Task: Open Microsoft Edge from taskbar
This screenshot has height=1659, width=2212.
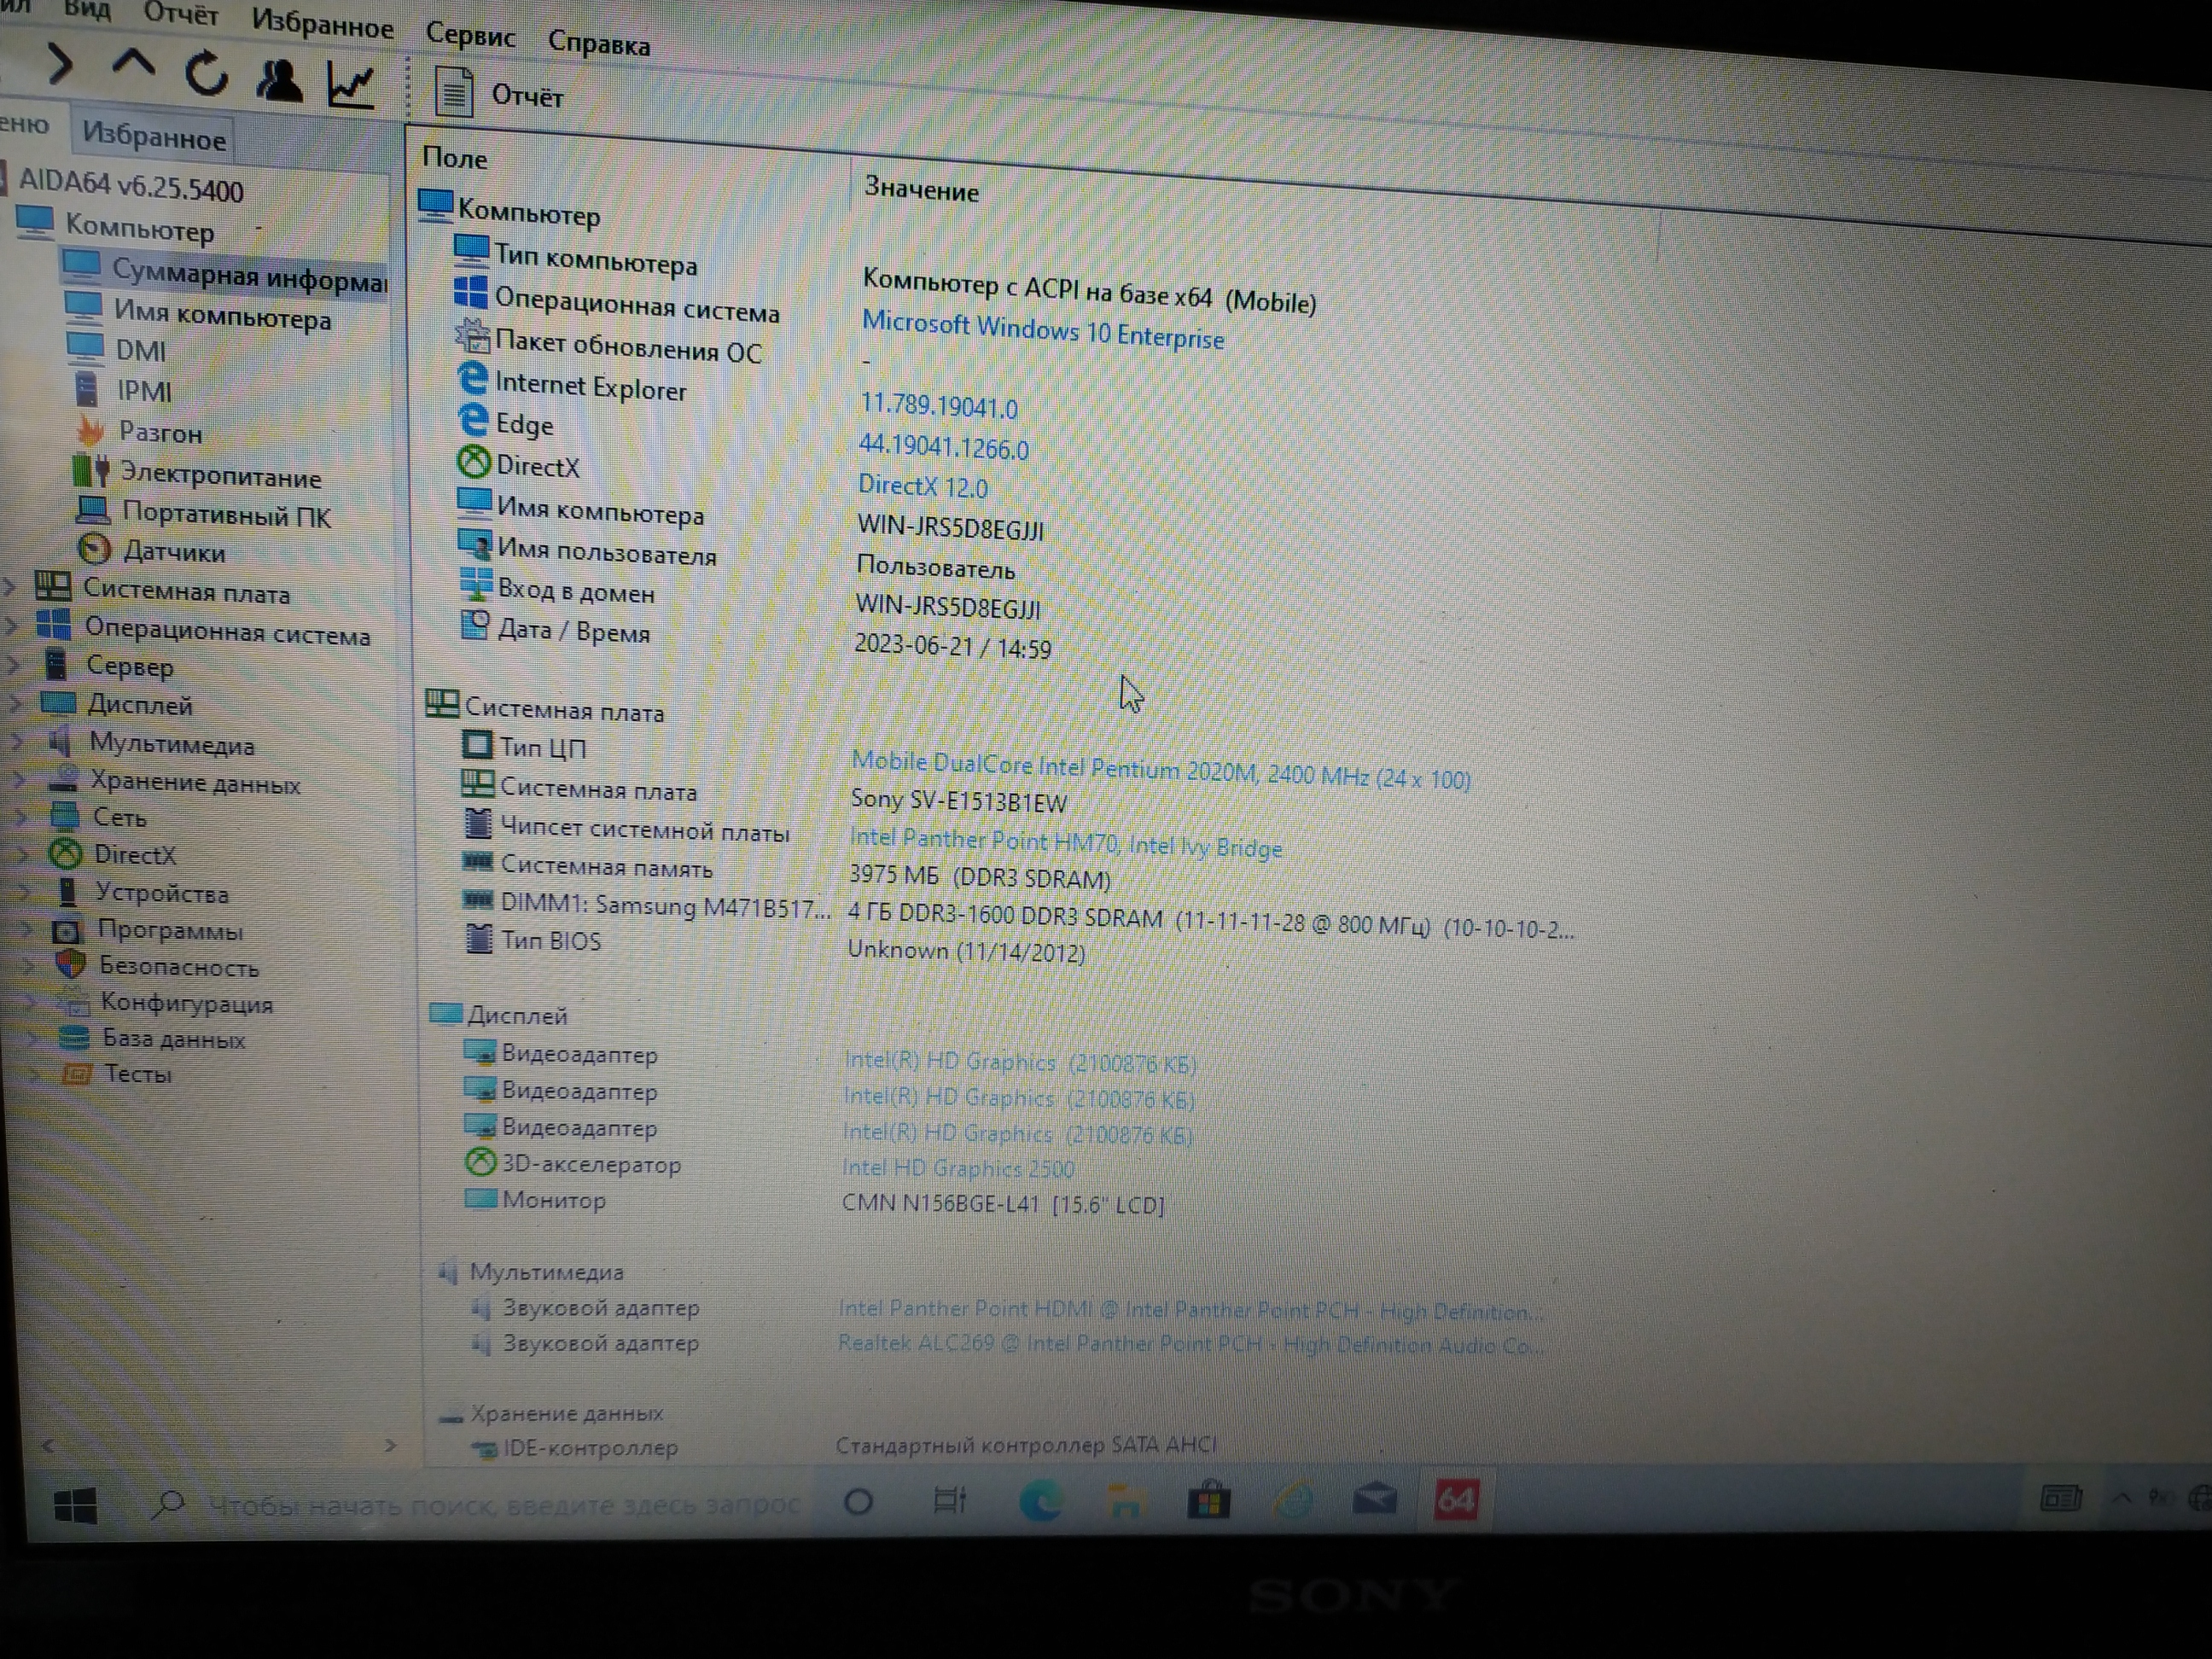Action: (1040, 1500)
